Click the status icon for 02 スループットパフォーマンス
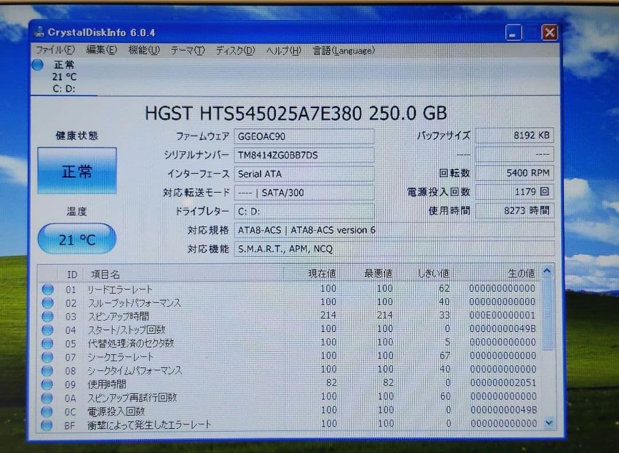Screen dimensions: 619x453 click(48, 303)
